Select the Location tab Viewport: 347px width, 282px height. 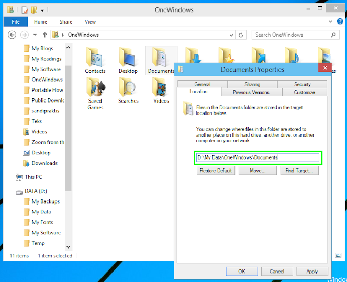(199, 92)
